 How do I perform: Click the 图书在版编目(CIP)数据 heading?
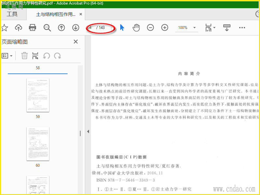pyautogui.click(x=122, y=157)
